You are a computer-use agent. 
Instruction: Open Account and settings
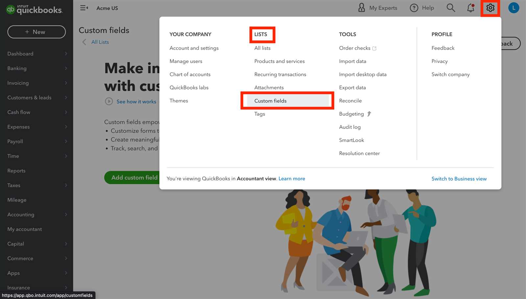[194, 48]
